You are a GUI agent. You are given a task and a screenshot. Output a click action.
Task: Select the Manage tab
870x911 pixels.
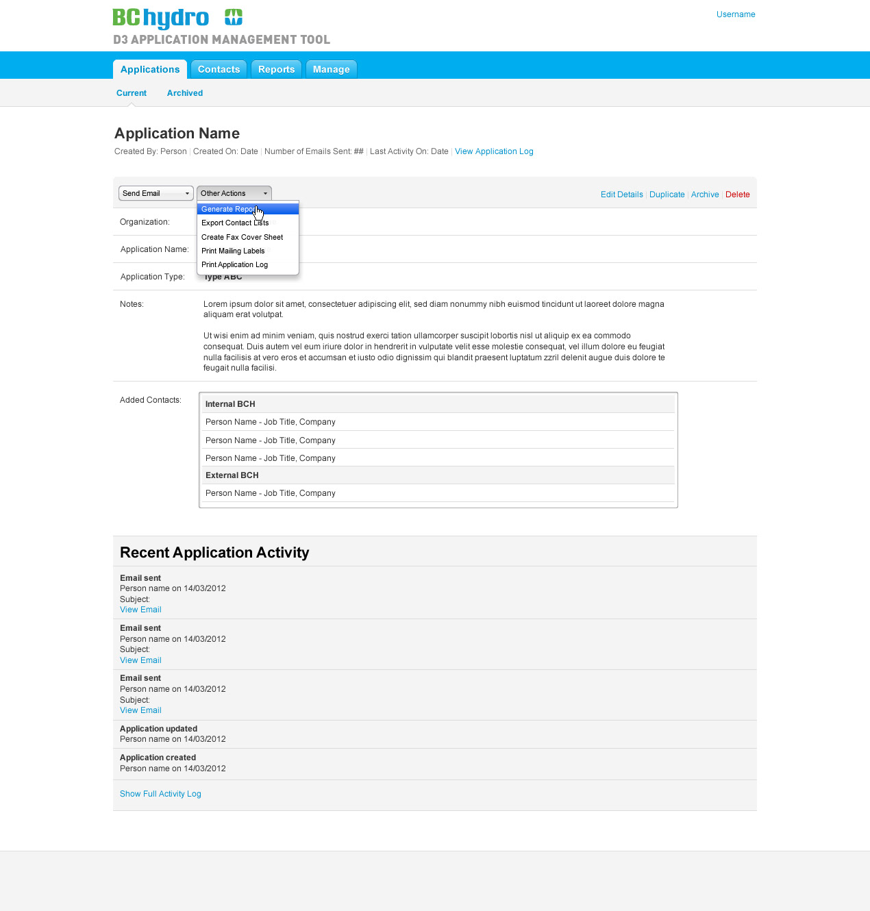[332, 69]
